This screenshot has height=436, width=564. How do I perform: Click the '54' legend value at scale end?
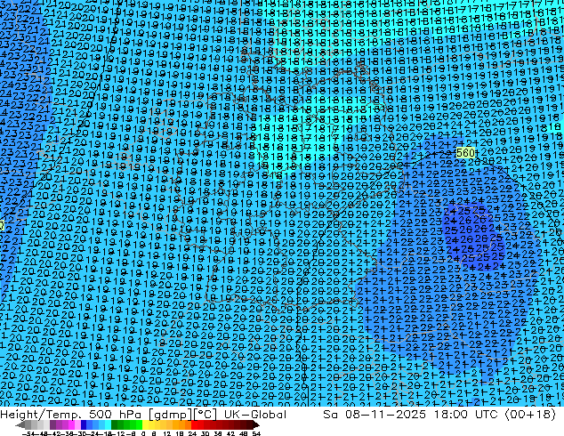[x=256, y=434]
